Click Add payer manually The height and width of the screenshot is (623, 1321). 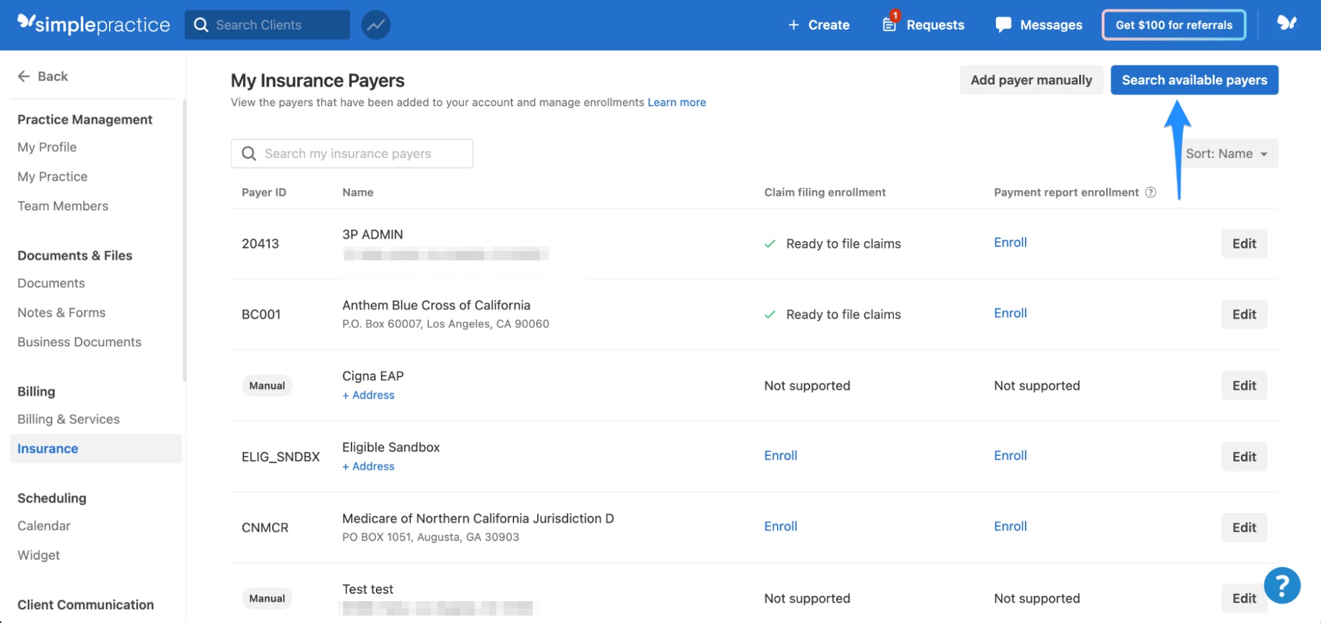pyautogui.click(x=1031, y=80)
